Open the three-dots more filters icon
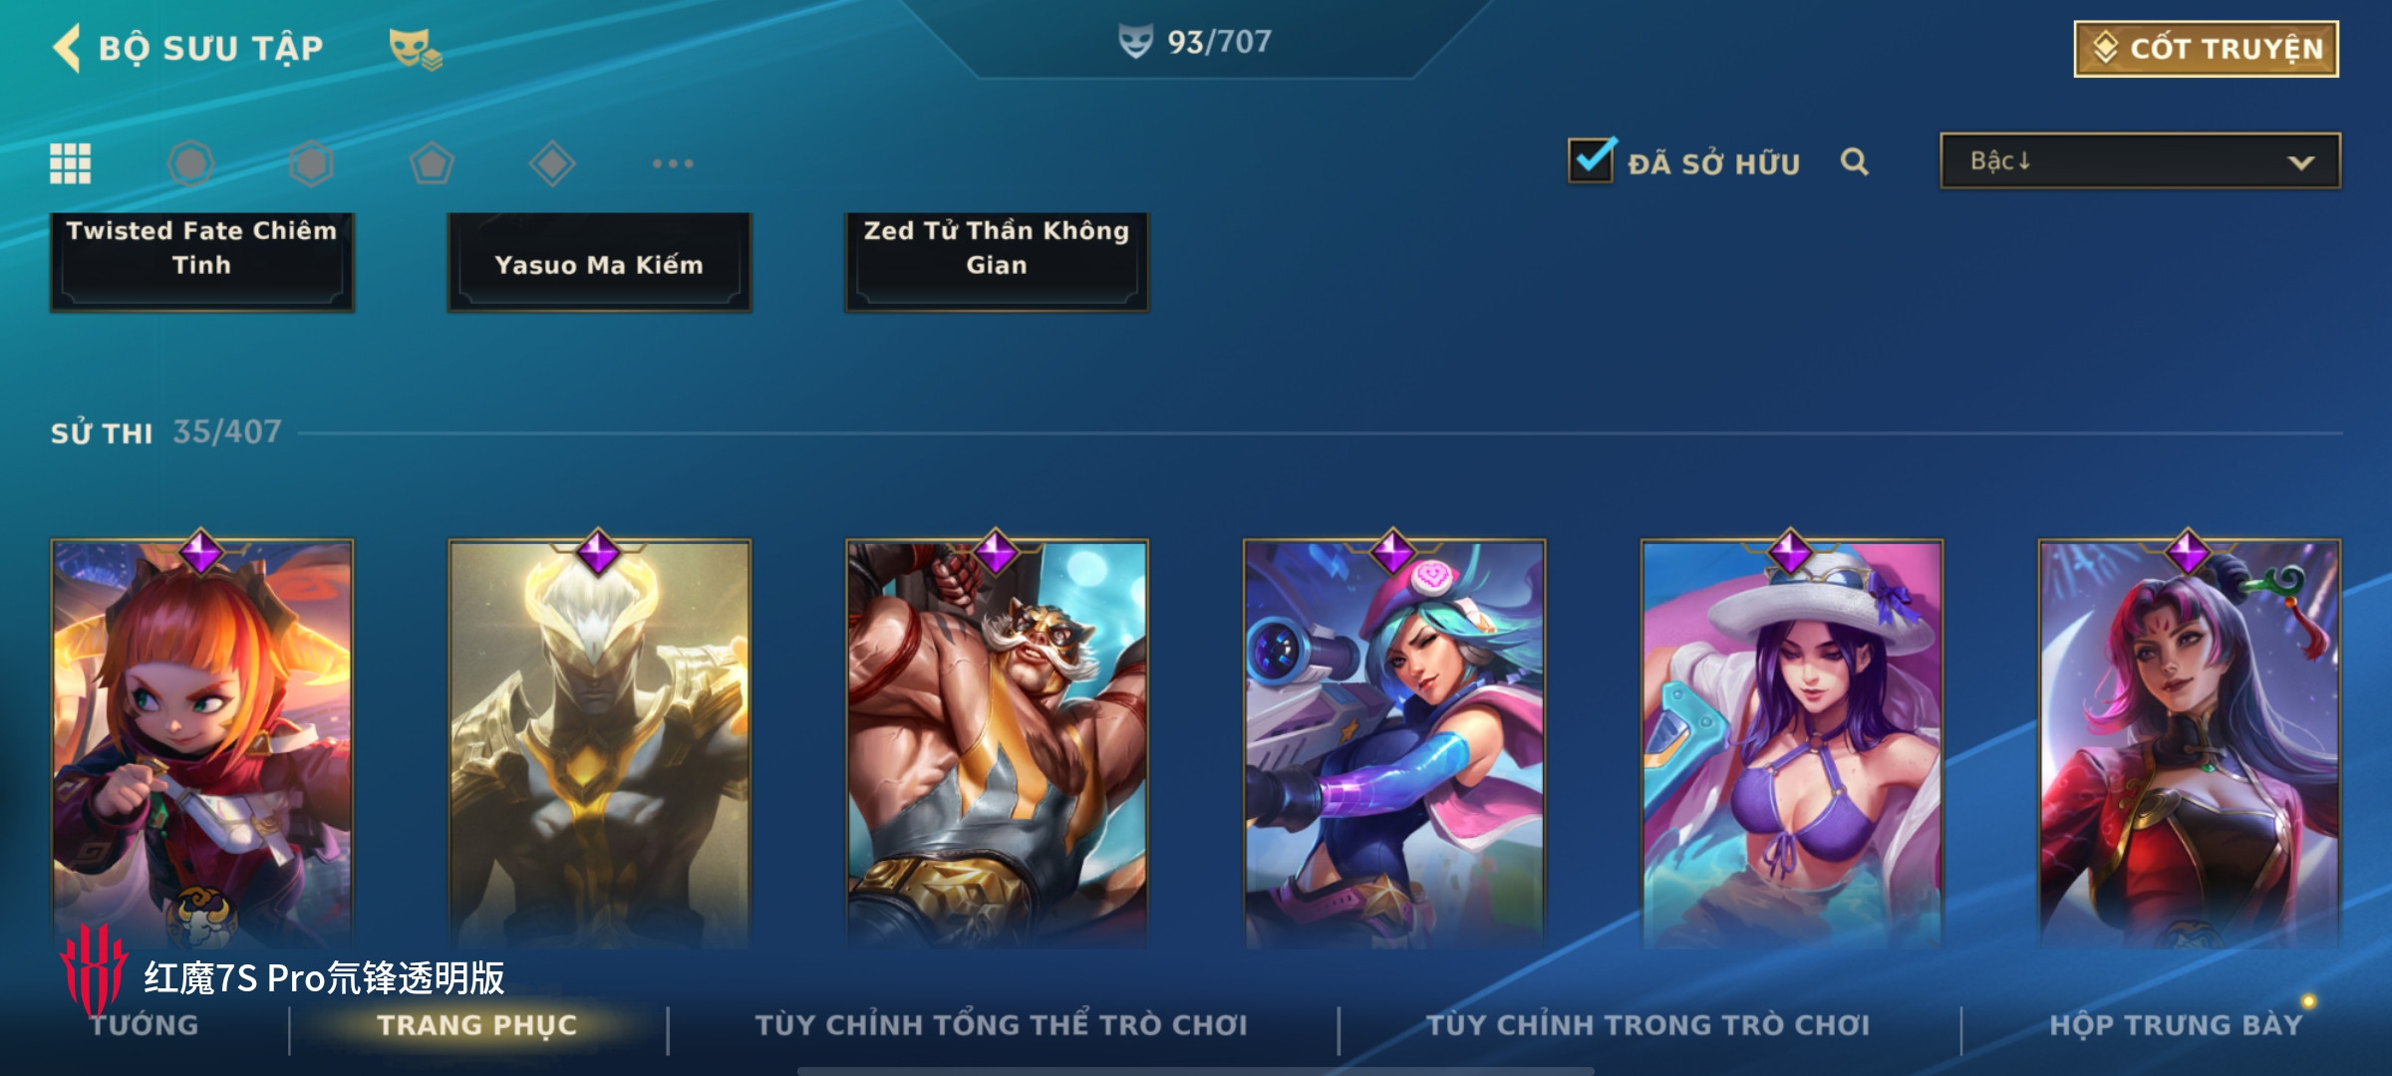The height and width of the screenshot is (1076, 2392). point(673,163)
